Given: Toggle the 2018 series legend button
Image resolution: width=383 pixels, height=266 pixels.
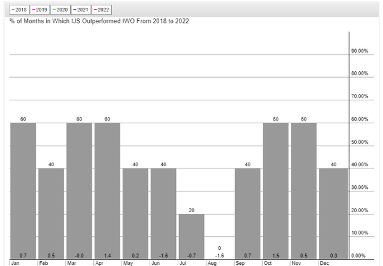Looking at the screenshot, I should (x=19, y=10).
